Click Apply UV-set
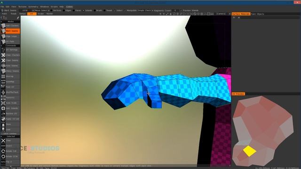 [10, 119]
